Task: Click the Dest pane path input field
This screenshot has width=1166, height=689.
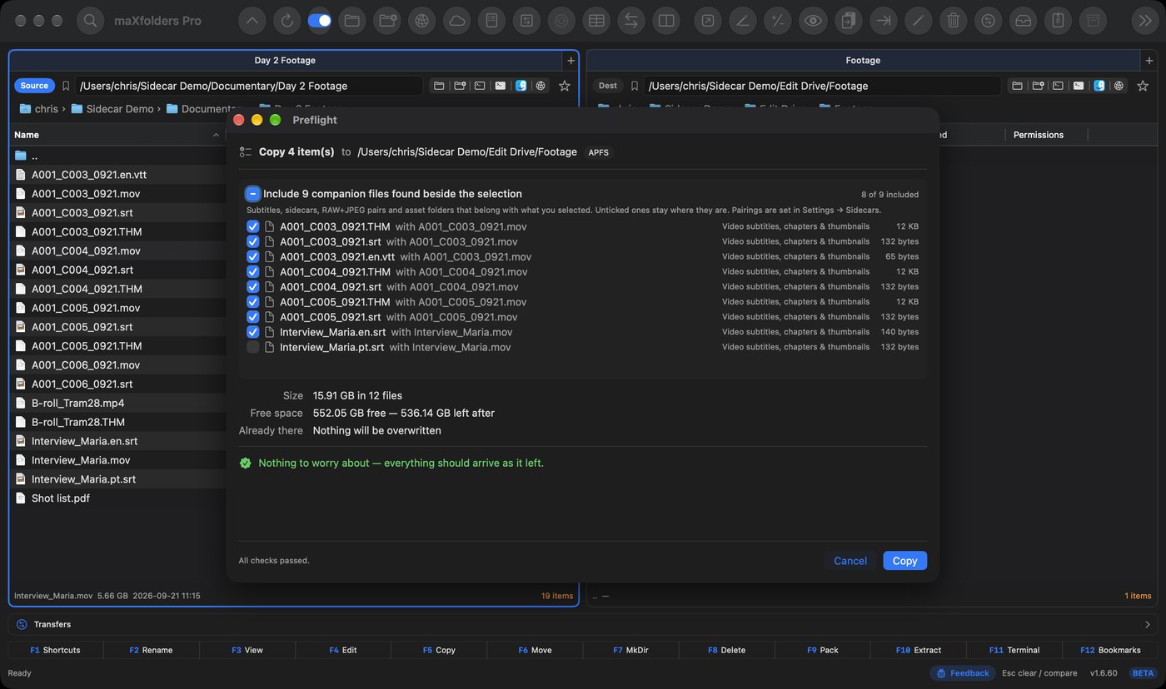Action: pyautogui.click(x=824, y=86)
